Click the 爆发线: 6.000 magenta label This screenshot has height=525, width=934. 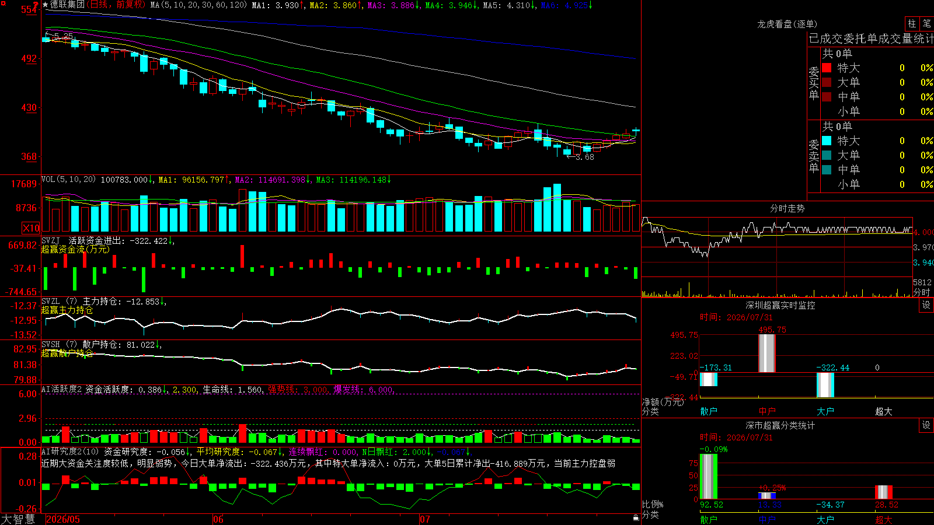pos(363,389)
